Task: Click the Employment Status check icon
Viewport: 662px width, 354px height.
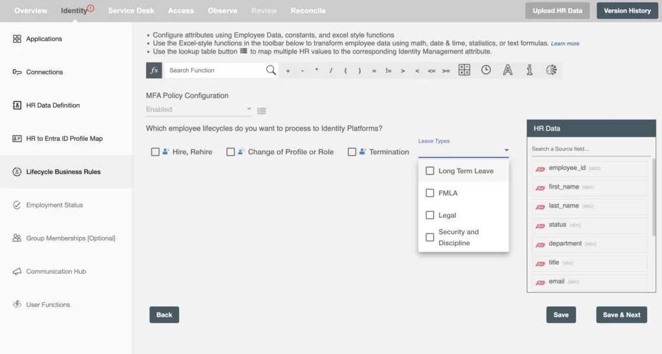Action: 17,205
